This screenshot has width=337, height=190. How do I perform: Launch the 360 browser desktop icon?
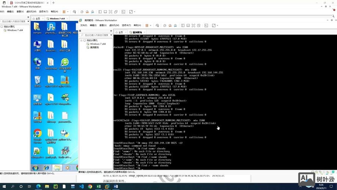[65, 63]
